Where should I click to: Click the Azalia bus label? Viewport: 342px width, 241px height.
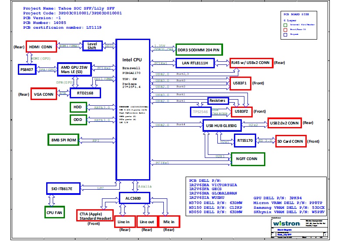pyautogui.click(x=145, y=186)
